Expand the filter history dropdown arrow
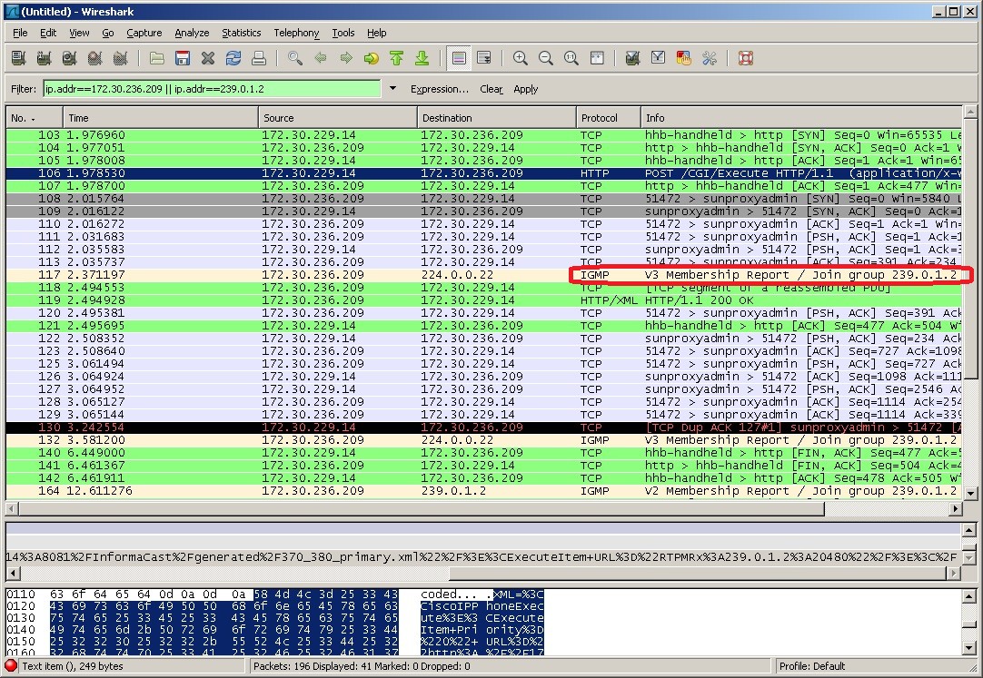 click(x=392, y=89)
